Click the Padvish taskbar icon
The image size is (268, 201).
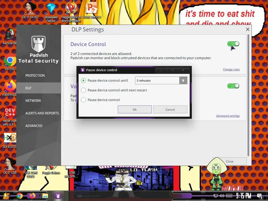[58, 196]
